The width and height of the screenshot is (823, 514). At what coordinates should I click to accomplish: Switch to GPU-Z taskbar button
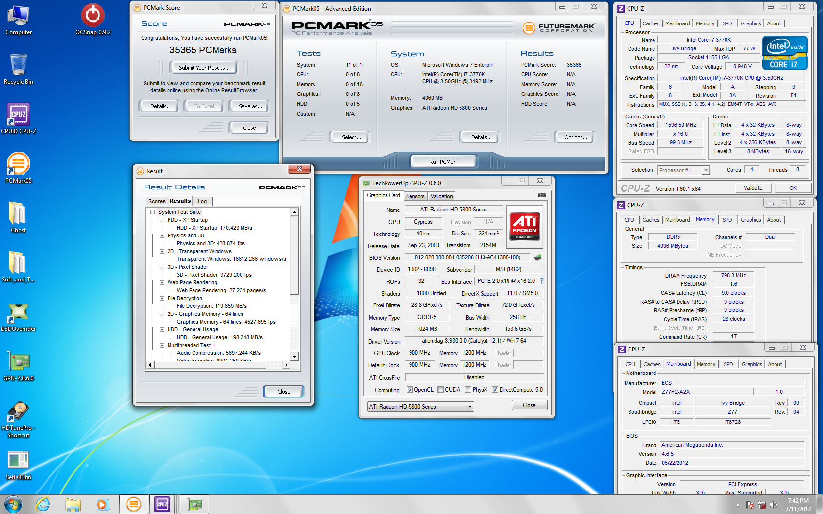pos(194,504)
